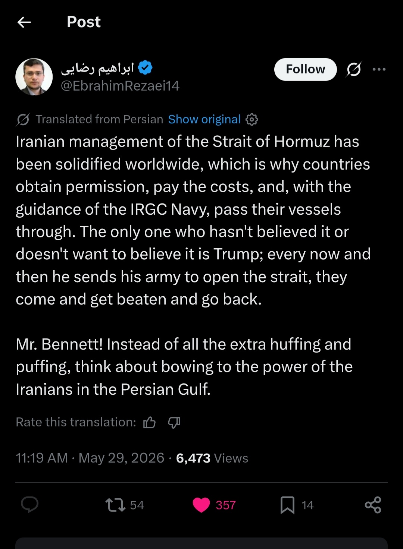Image resolution: width=403 pixels, height=549 pixels.
Task: Open the 11:19 AM May 29 timestamp
Action: pyautogui.click(x=90, y=458)
